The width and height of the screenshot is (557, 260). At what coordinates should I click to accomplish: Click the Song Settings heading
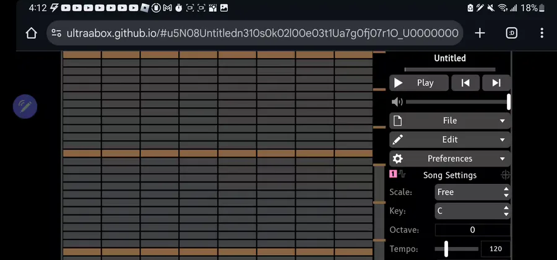point(450,175)
